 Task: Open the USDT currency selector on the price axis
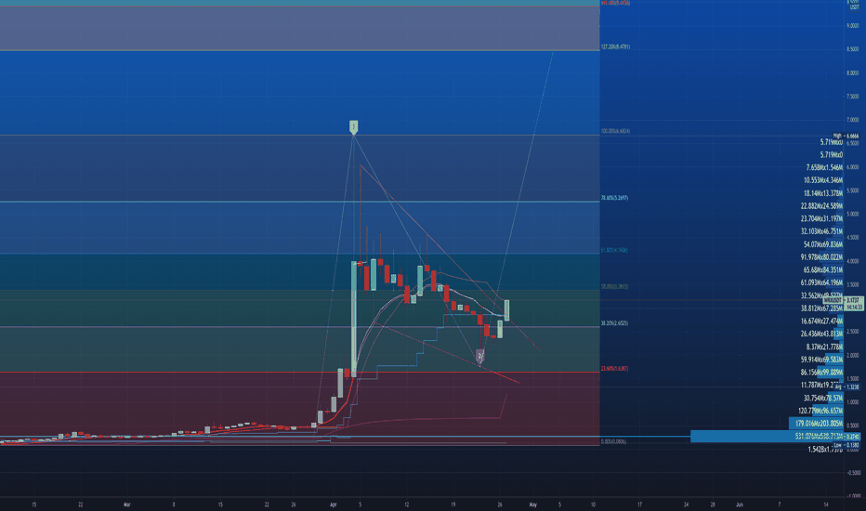(853, 7)
